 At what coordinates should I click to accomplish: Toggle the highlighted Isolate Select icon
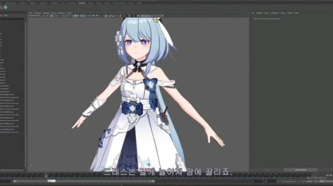(107, 16)
